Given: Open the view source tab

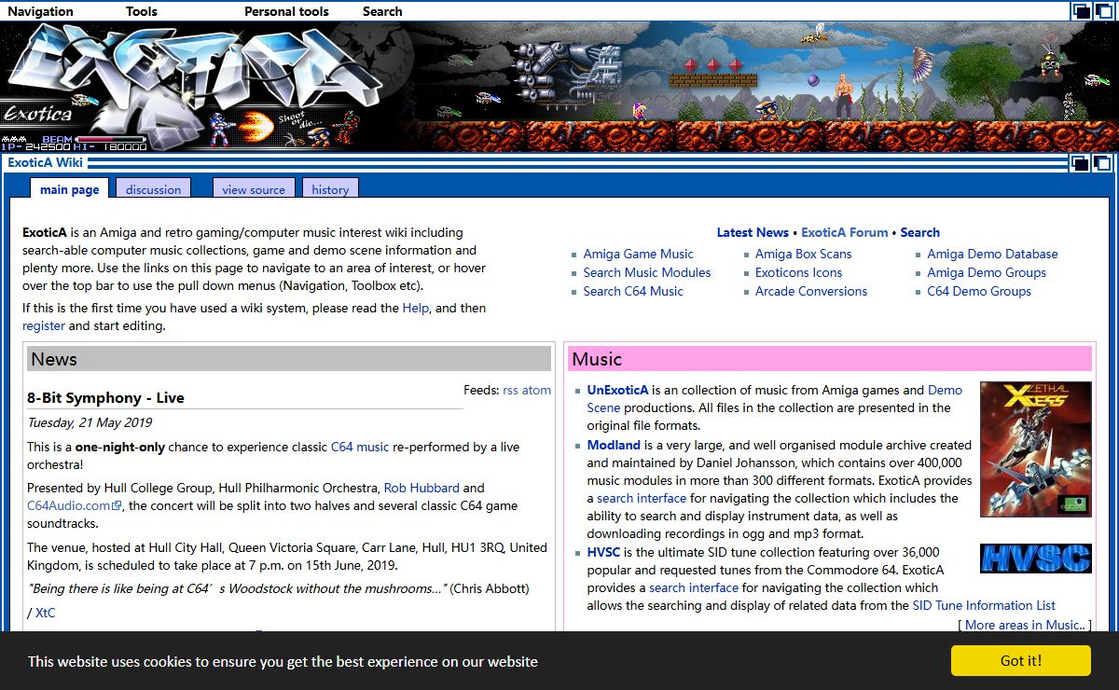Looking at the screenshot, I should (254, 189).
